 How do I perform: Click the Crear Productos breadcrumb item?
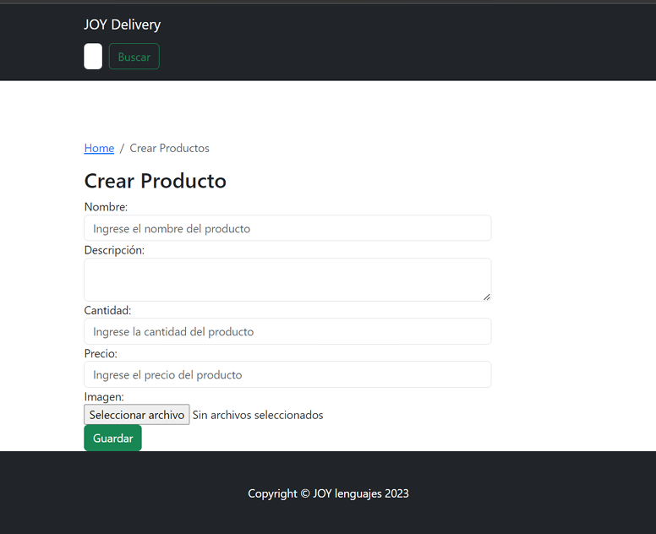pyautogui.click(x=169, y=148)
